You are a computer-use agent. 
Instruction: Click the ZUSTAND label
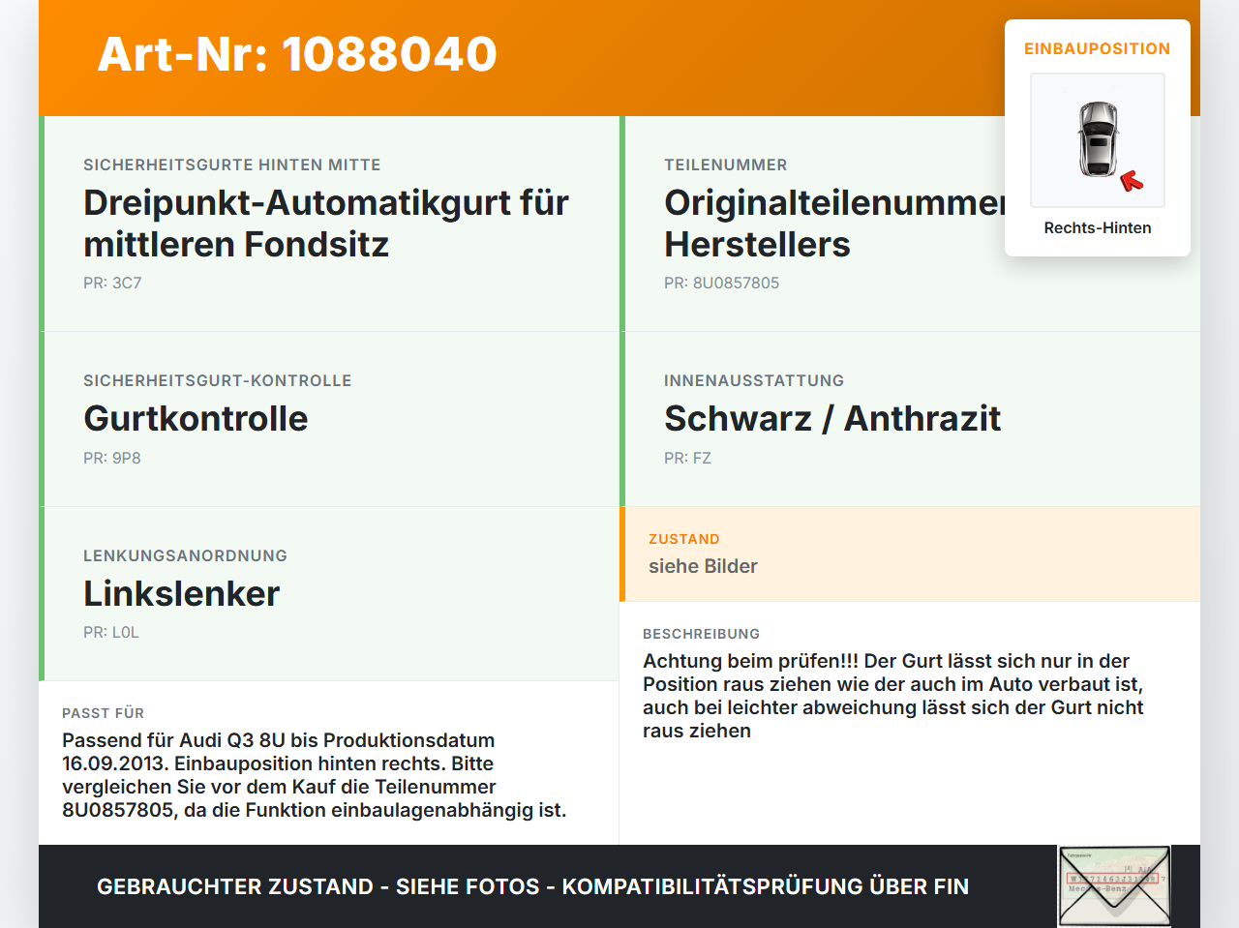684,540
